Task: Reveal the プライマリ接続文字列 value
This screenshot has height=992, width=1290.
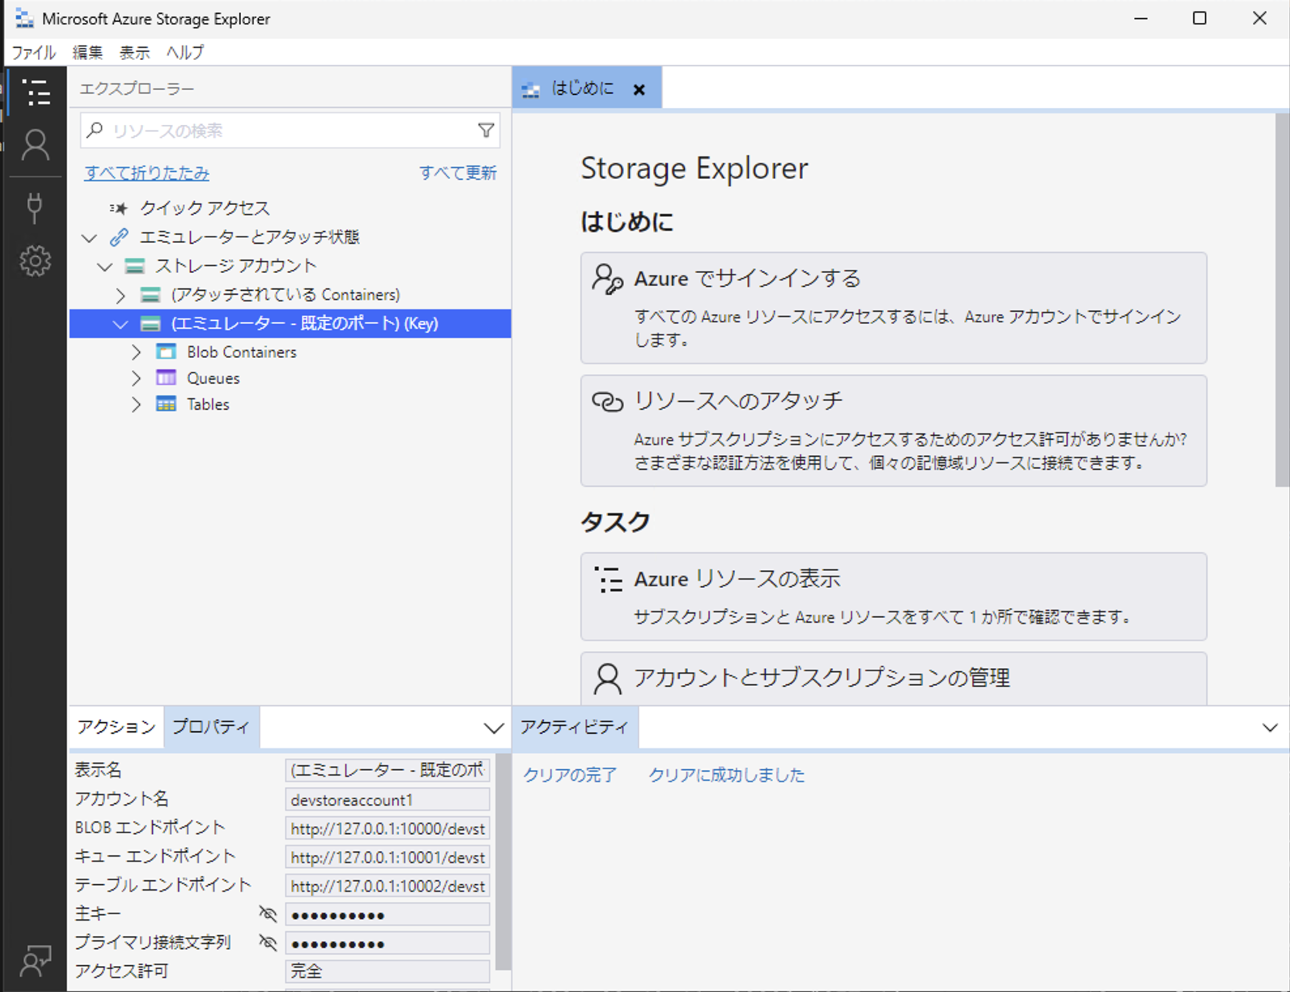Action: [x=268, y=942]
